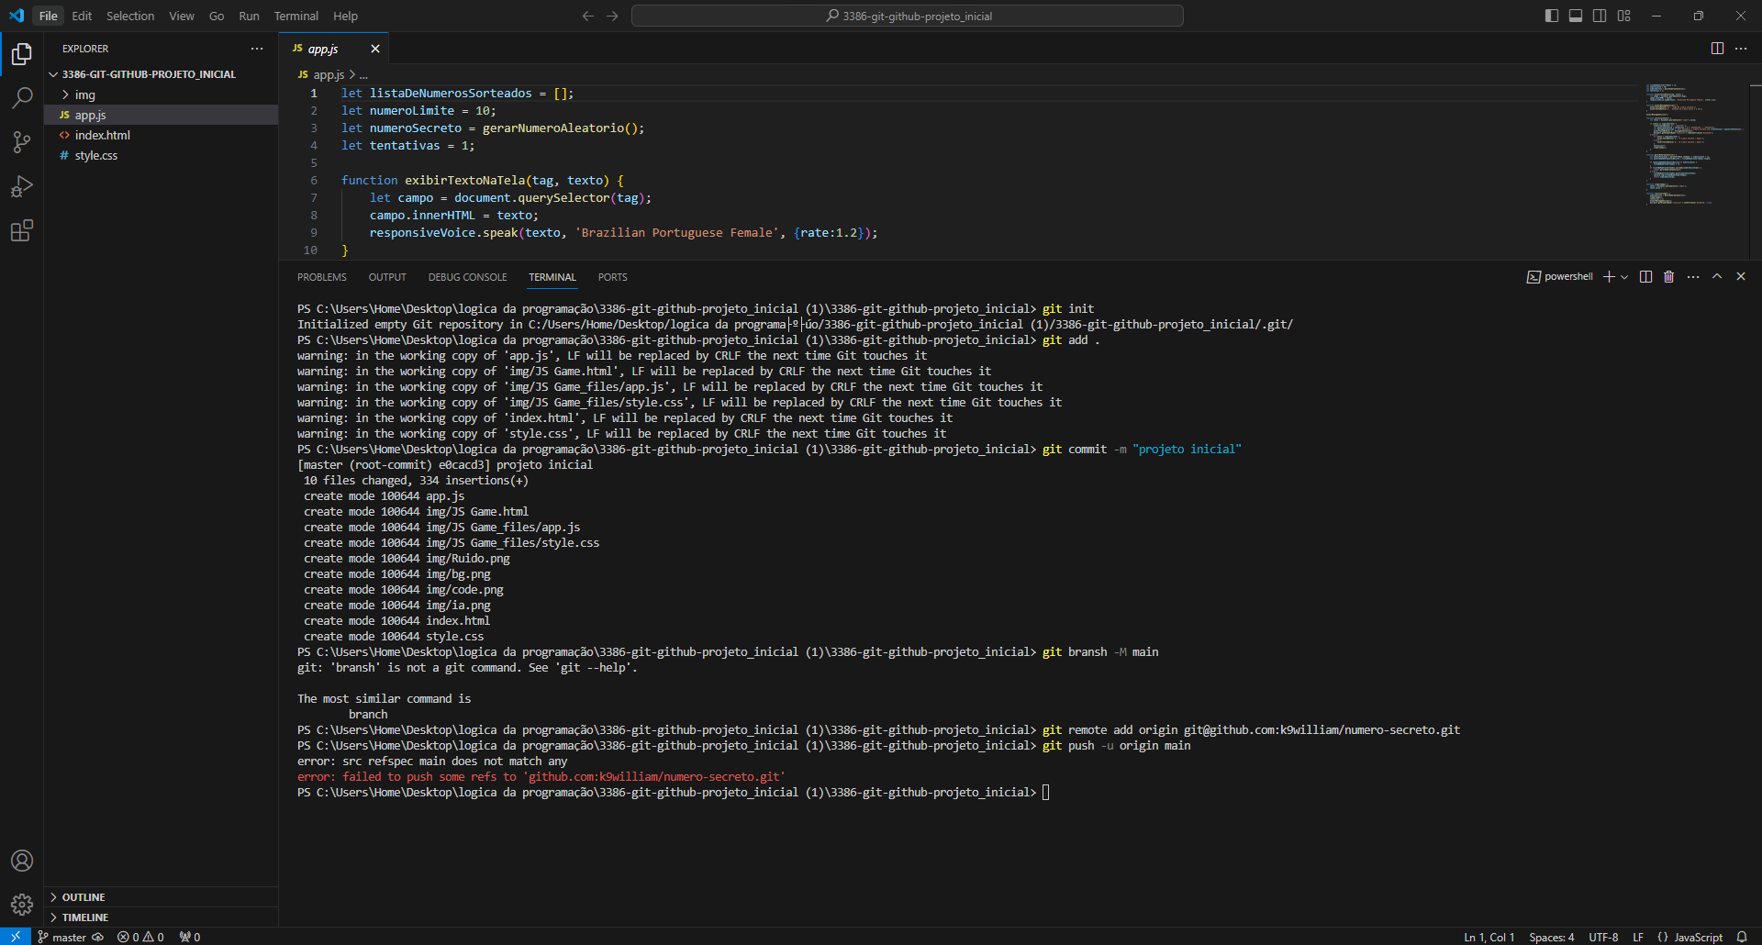Click the Explorer more actions ellipsis

(x=257, y=49)
